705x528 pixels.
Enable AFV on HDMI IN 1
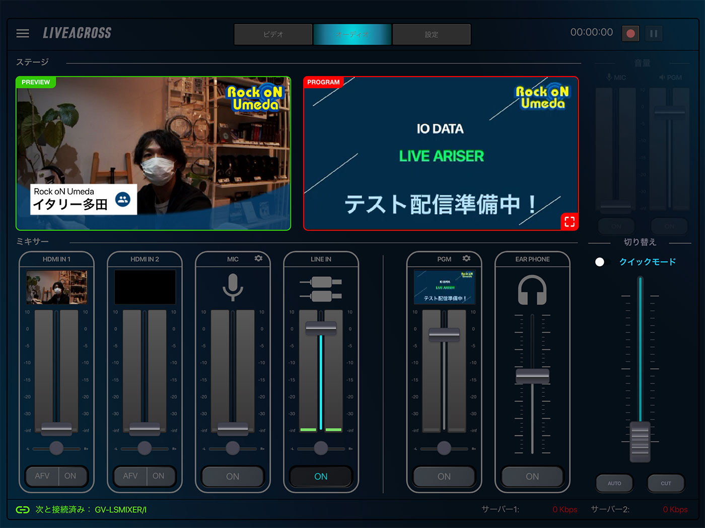42,476
